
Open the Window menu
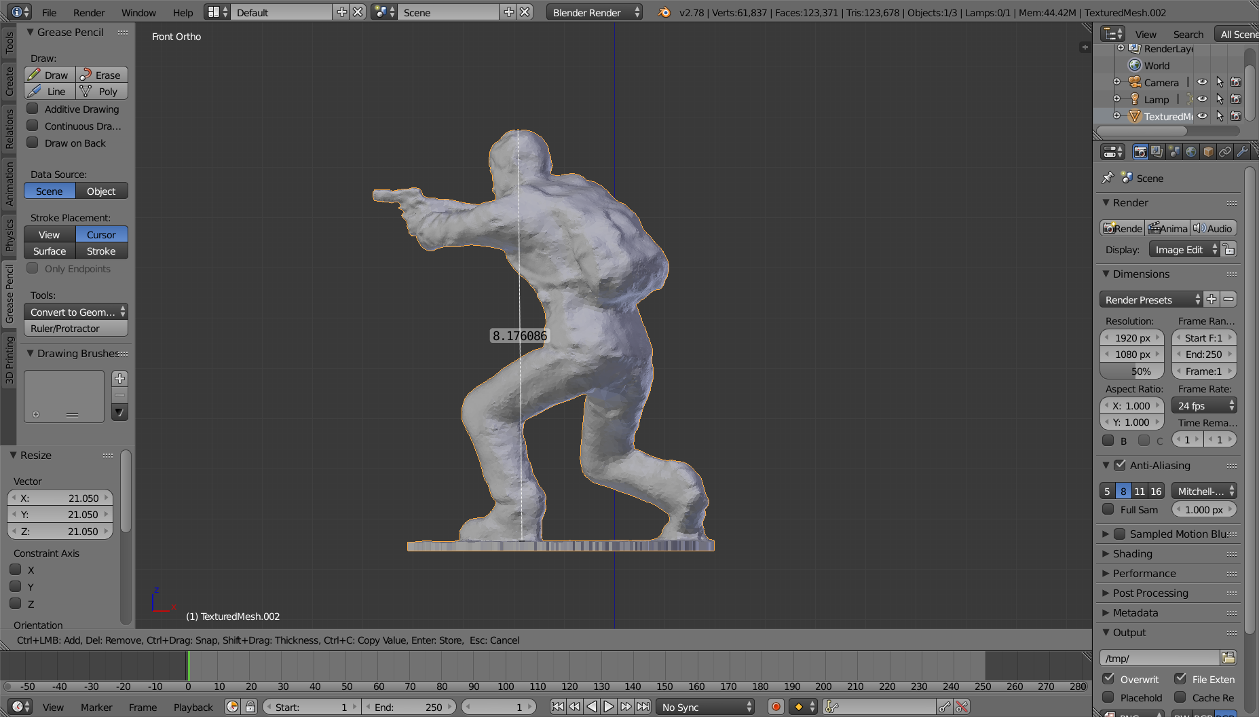[x=138, y=12]
